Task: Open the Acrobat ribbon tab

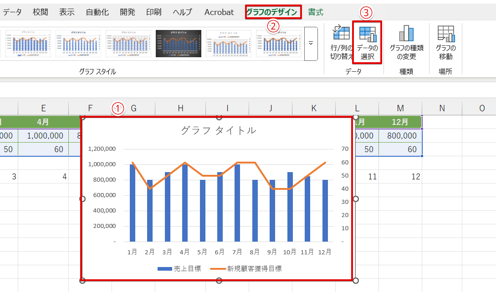Action: 219,12
